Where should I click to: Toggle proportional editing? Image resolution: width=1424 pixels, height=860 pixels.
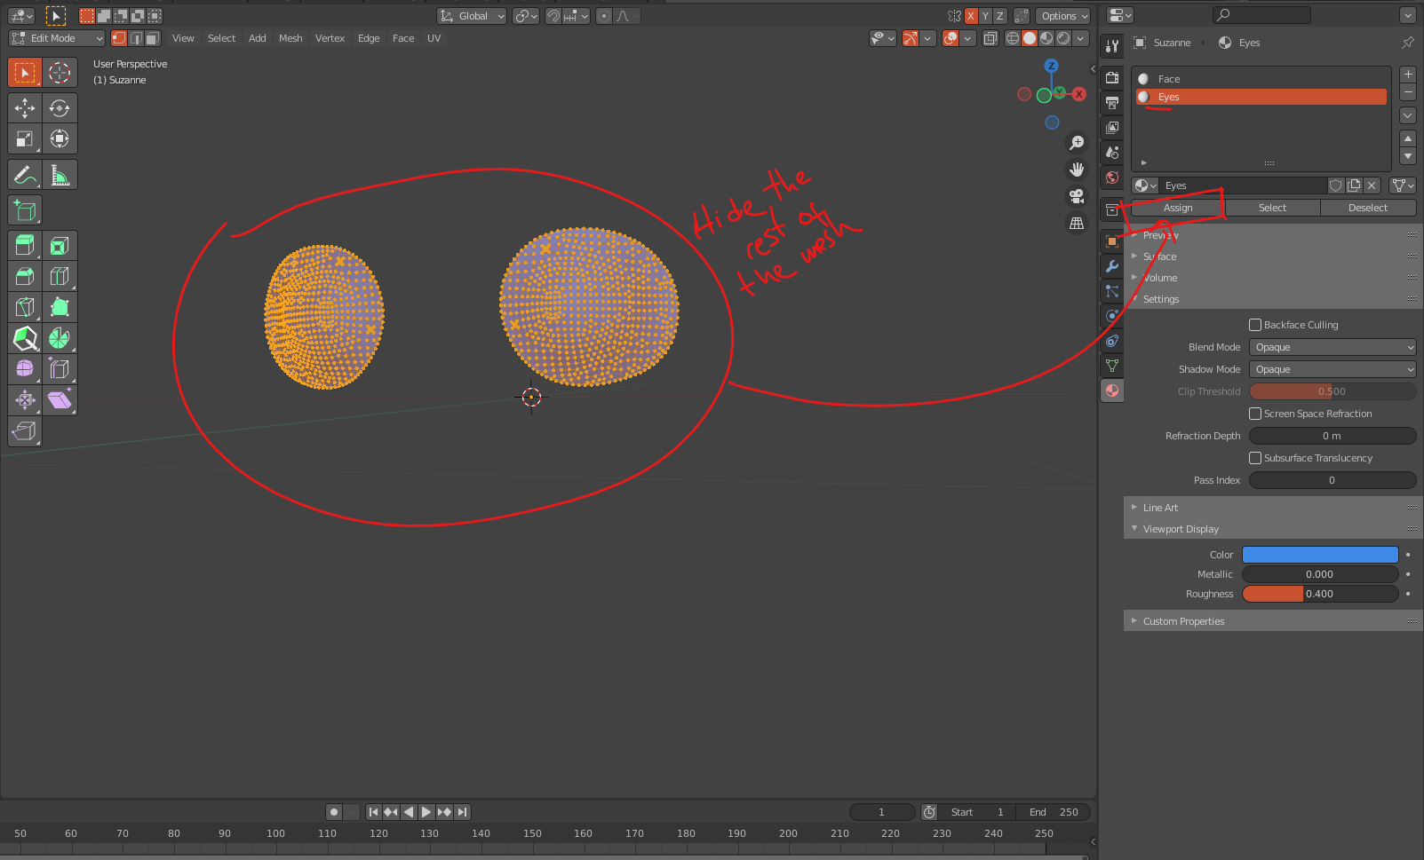coord(604,16)
